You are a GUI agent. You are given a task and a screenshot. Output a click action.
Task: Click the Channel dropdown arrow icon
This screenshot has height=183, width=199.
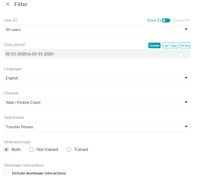click(186, 102)
